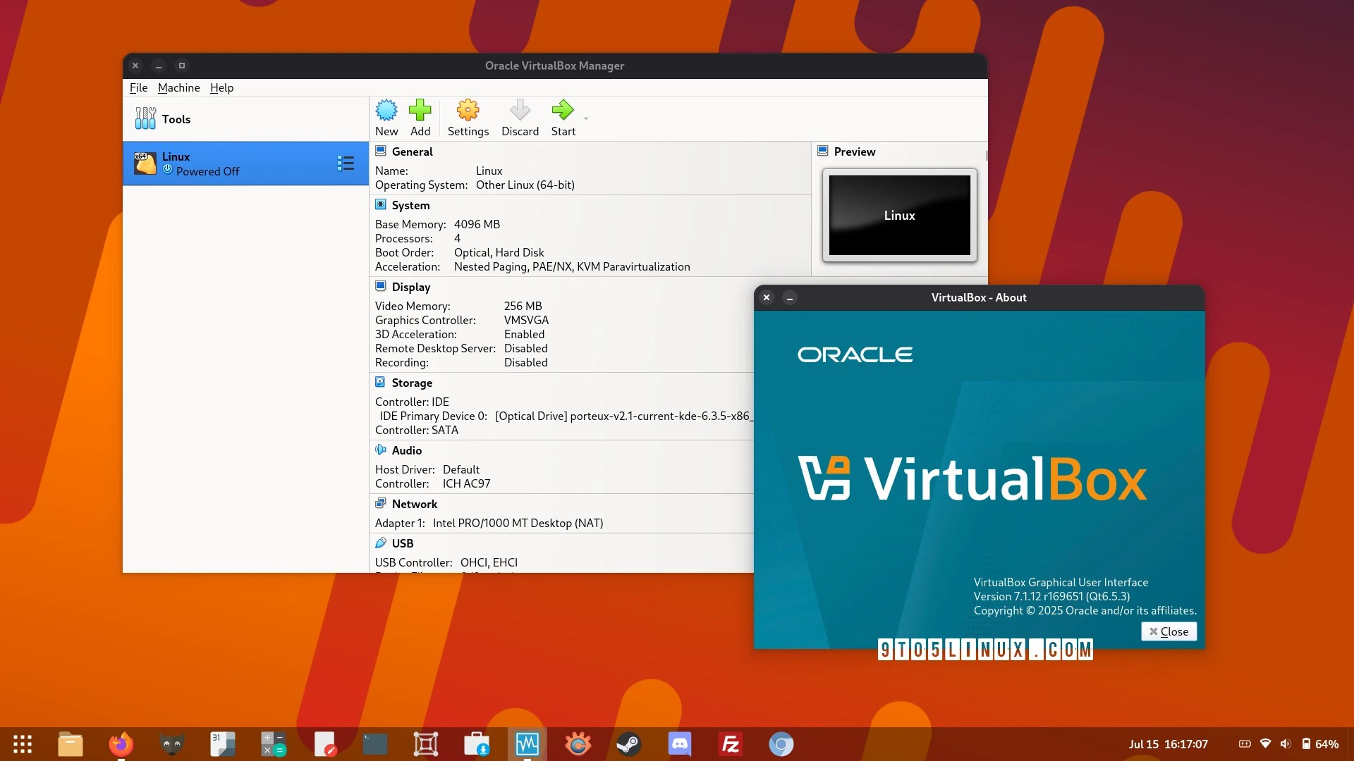Click the green Add machine icon

[420, 111]
